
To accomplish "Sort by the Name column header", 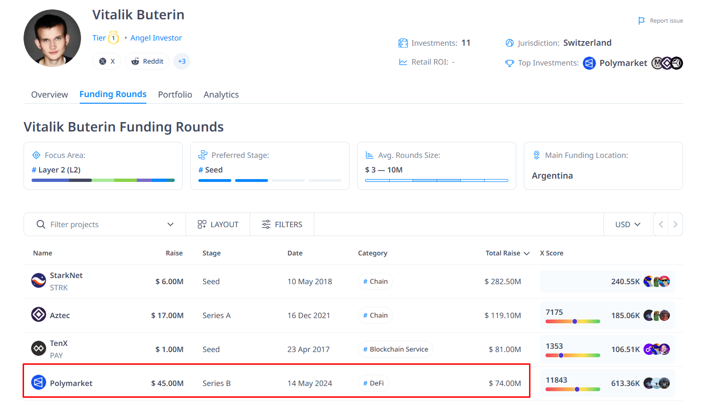I will (x=43, y=253).
